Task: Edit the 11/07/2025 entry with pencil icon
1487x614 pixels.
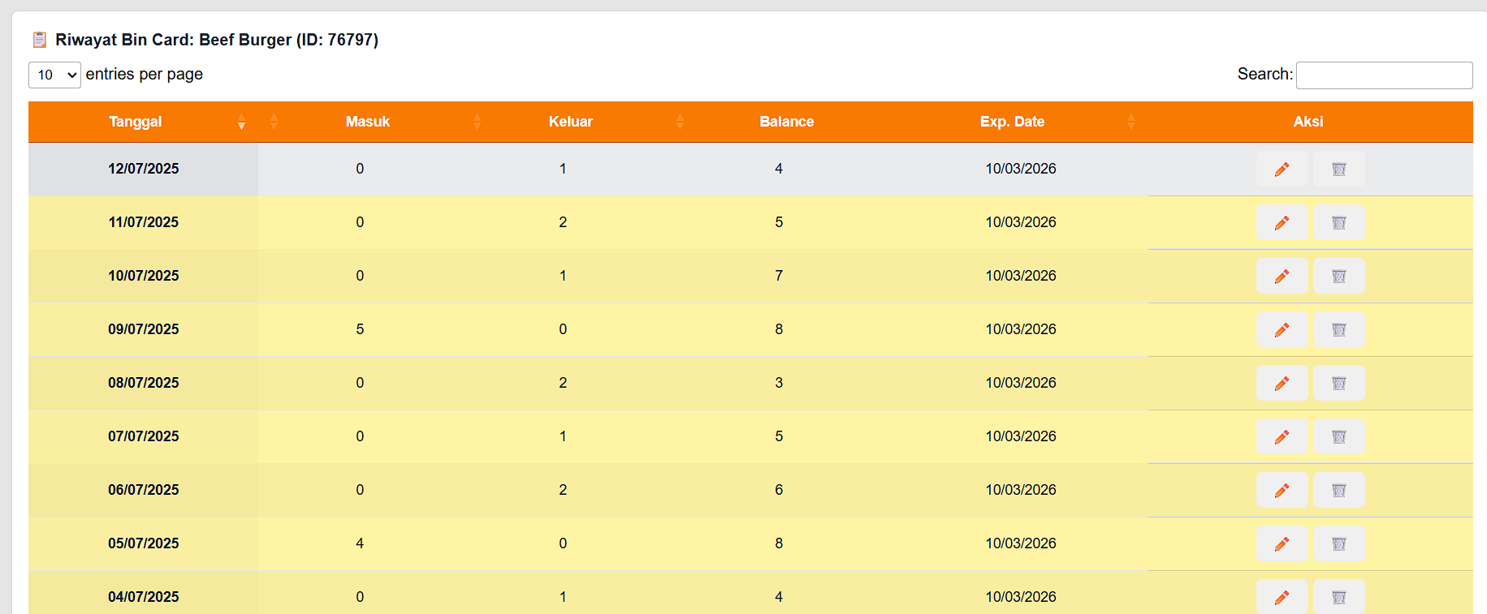Action: tap(1282, 222)
